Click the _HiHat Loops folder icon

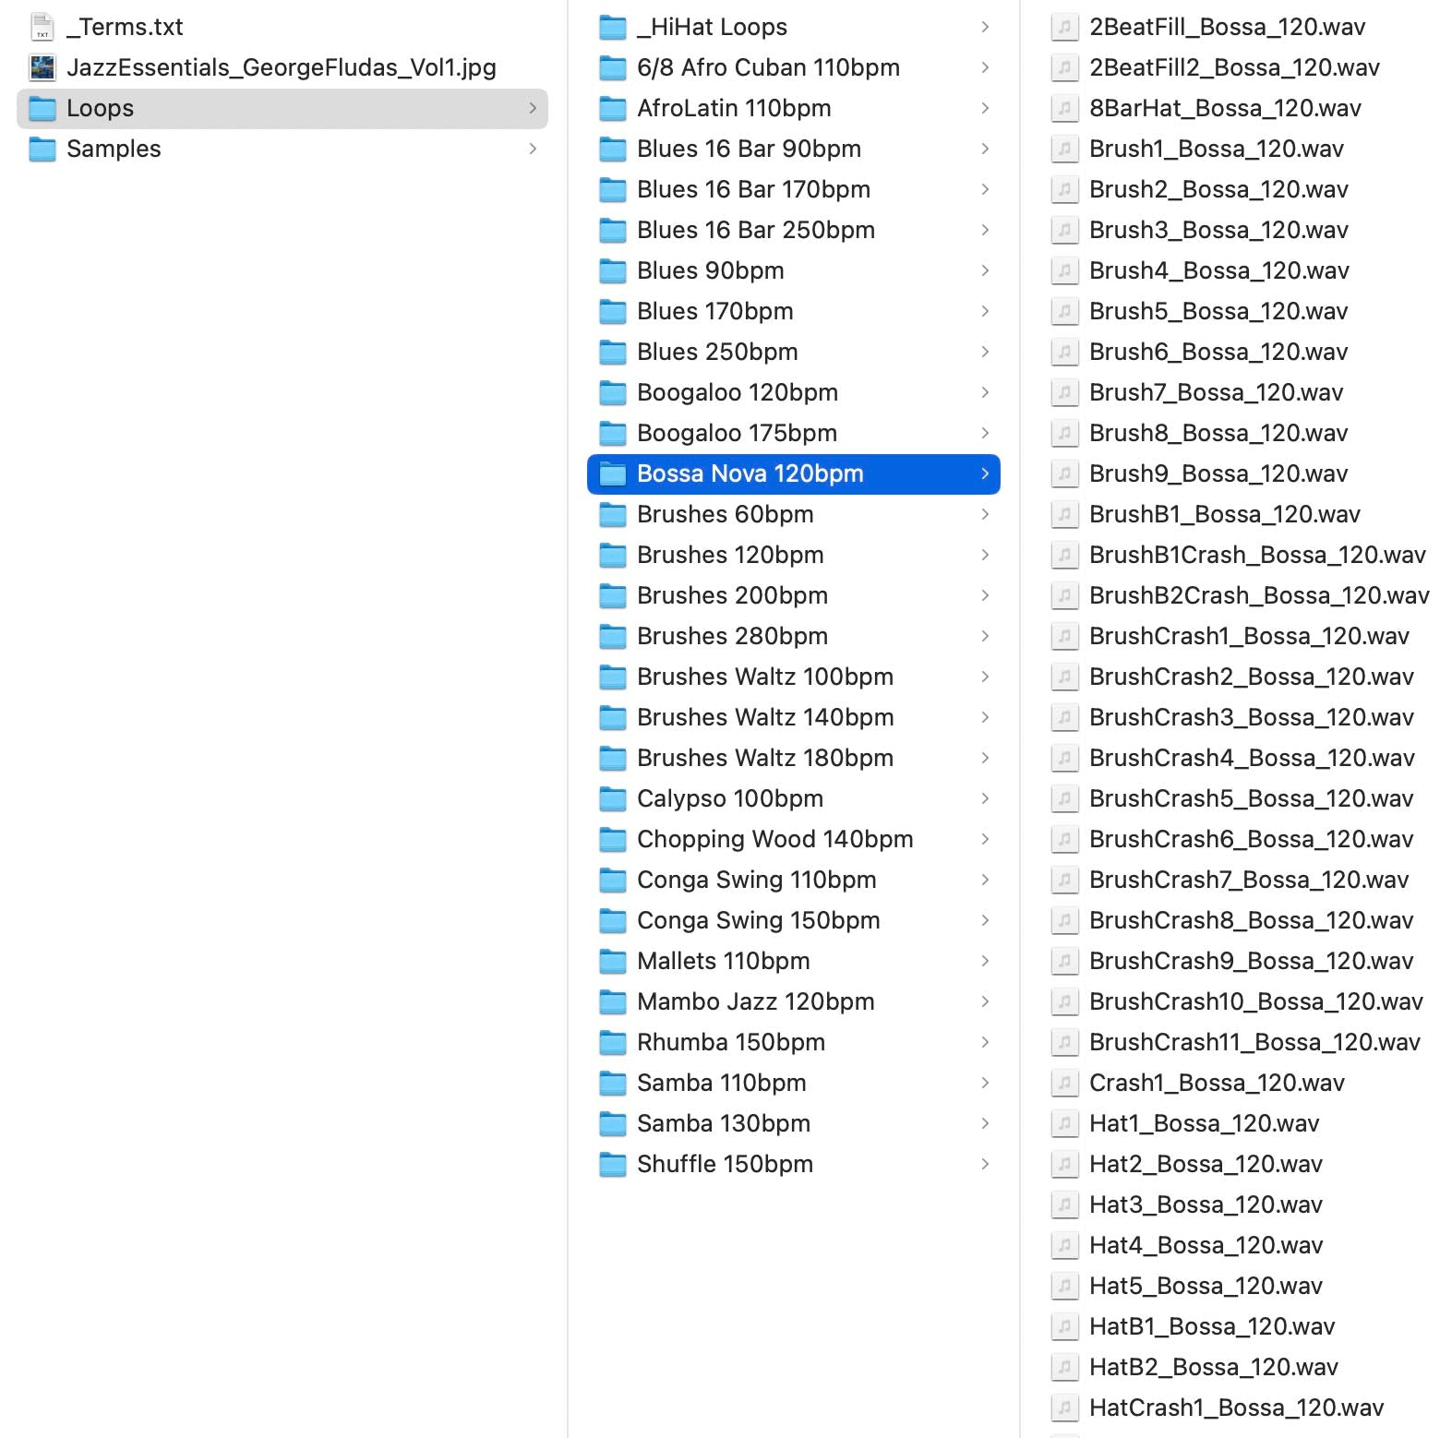pos(612,27)
